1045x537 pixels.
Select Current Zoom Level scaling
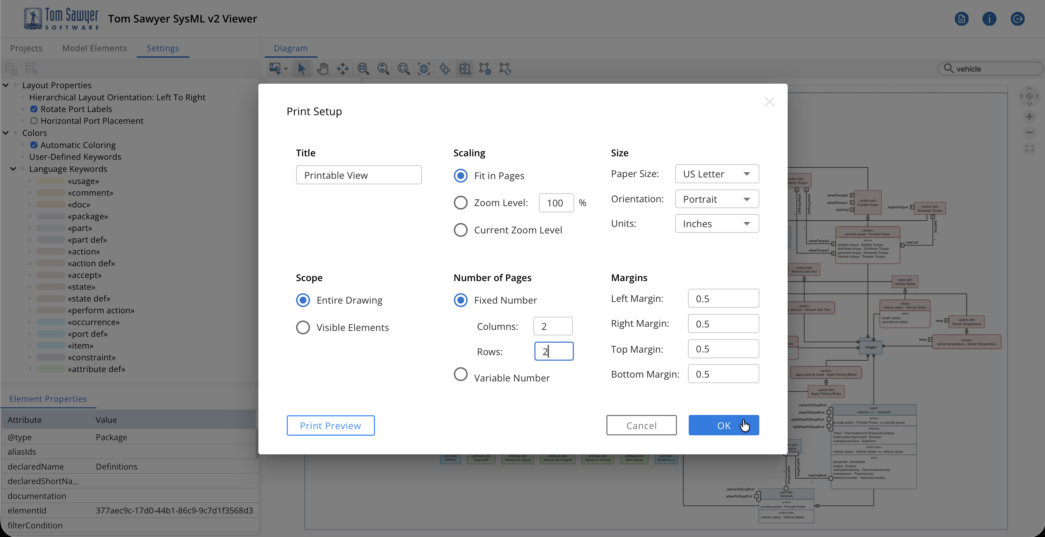[460, 230]
